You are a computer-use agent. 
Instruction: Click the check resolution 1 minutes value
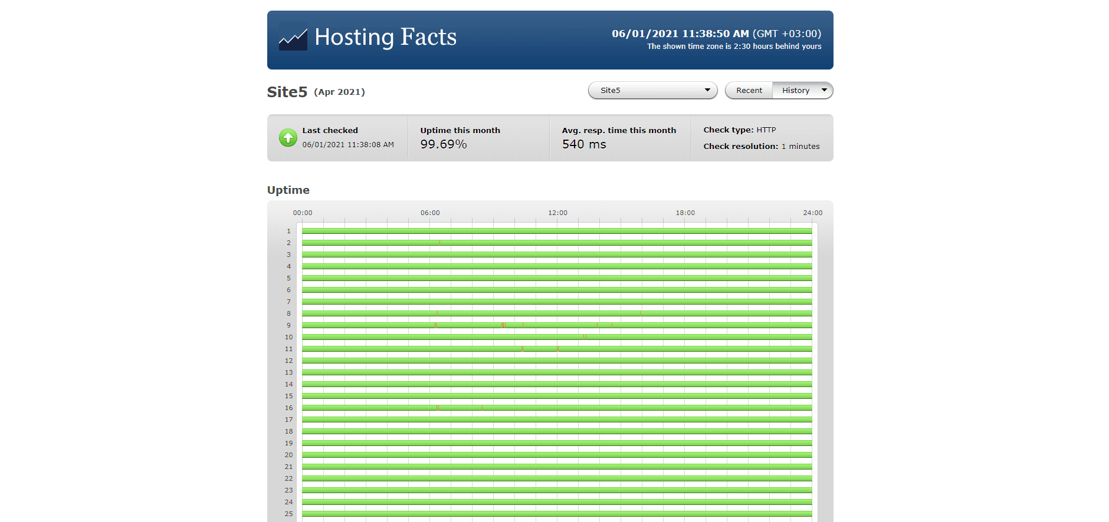[800, 146]
